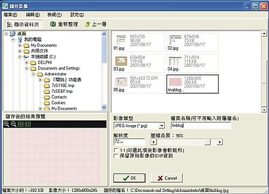This screenshot has height=194, width=269.
Task: Click the OK button
Action: pos(129,178)
